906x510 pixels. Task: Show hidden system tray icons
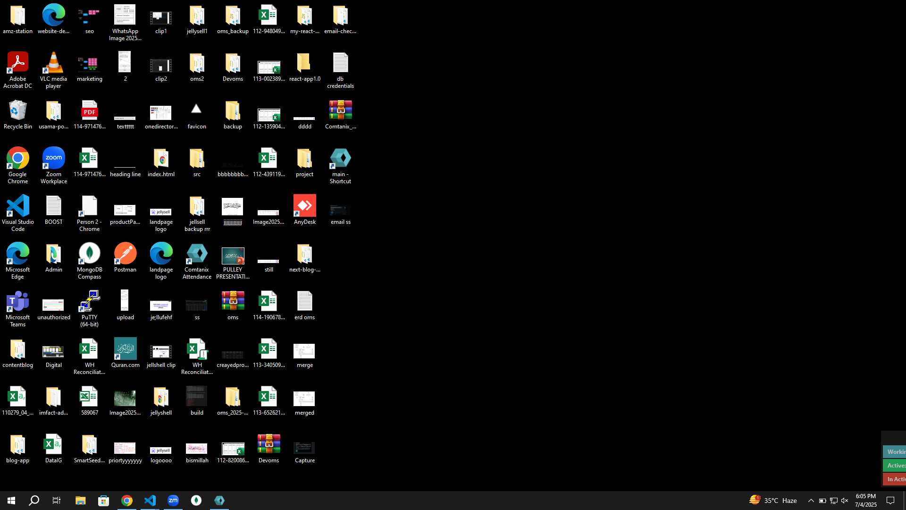pos(811,501)
